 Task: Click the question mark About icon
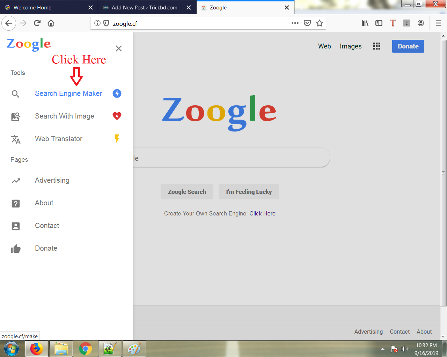coord(16,203)
